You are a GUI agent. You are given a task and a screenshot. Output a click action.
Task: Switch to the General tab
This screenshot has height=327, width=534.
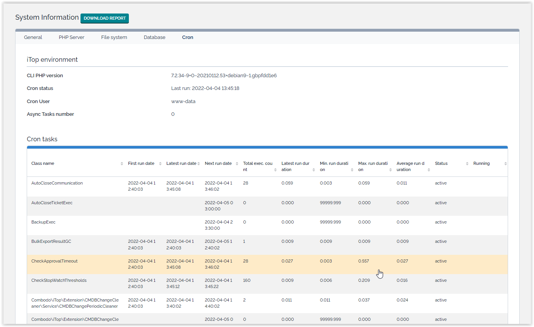(x=33, y=37)
